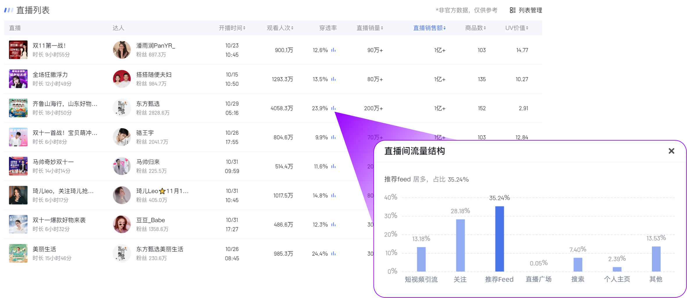
Task: Click traffic chart icon beside 9.9% for 骆王宇
Action: tap(333, 137)
